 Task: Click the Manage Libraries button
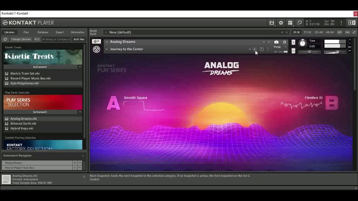21,39
